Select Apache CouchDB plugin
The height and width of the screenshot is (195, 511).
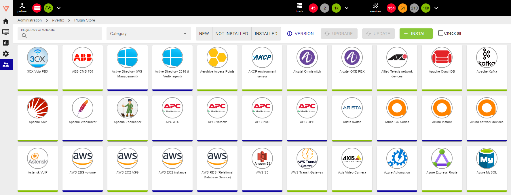[442, 68]
